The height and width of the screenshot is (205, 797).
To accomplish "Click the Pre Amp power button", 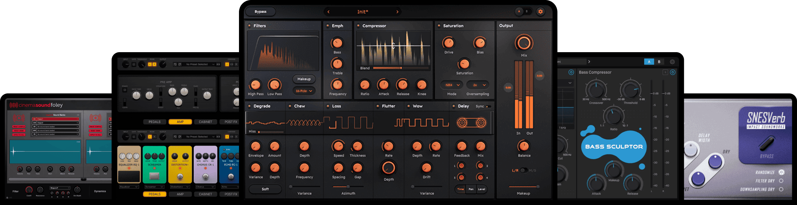I will point(125,90).
